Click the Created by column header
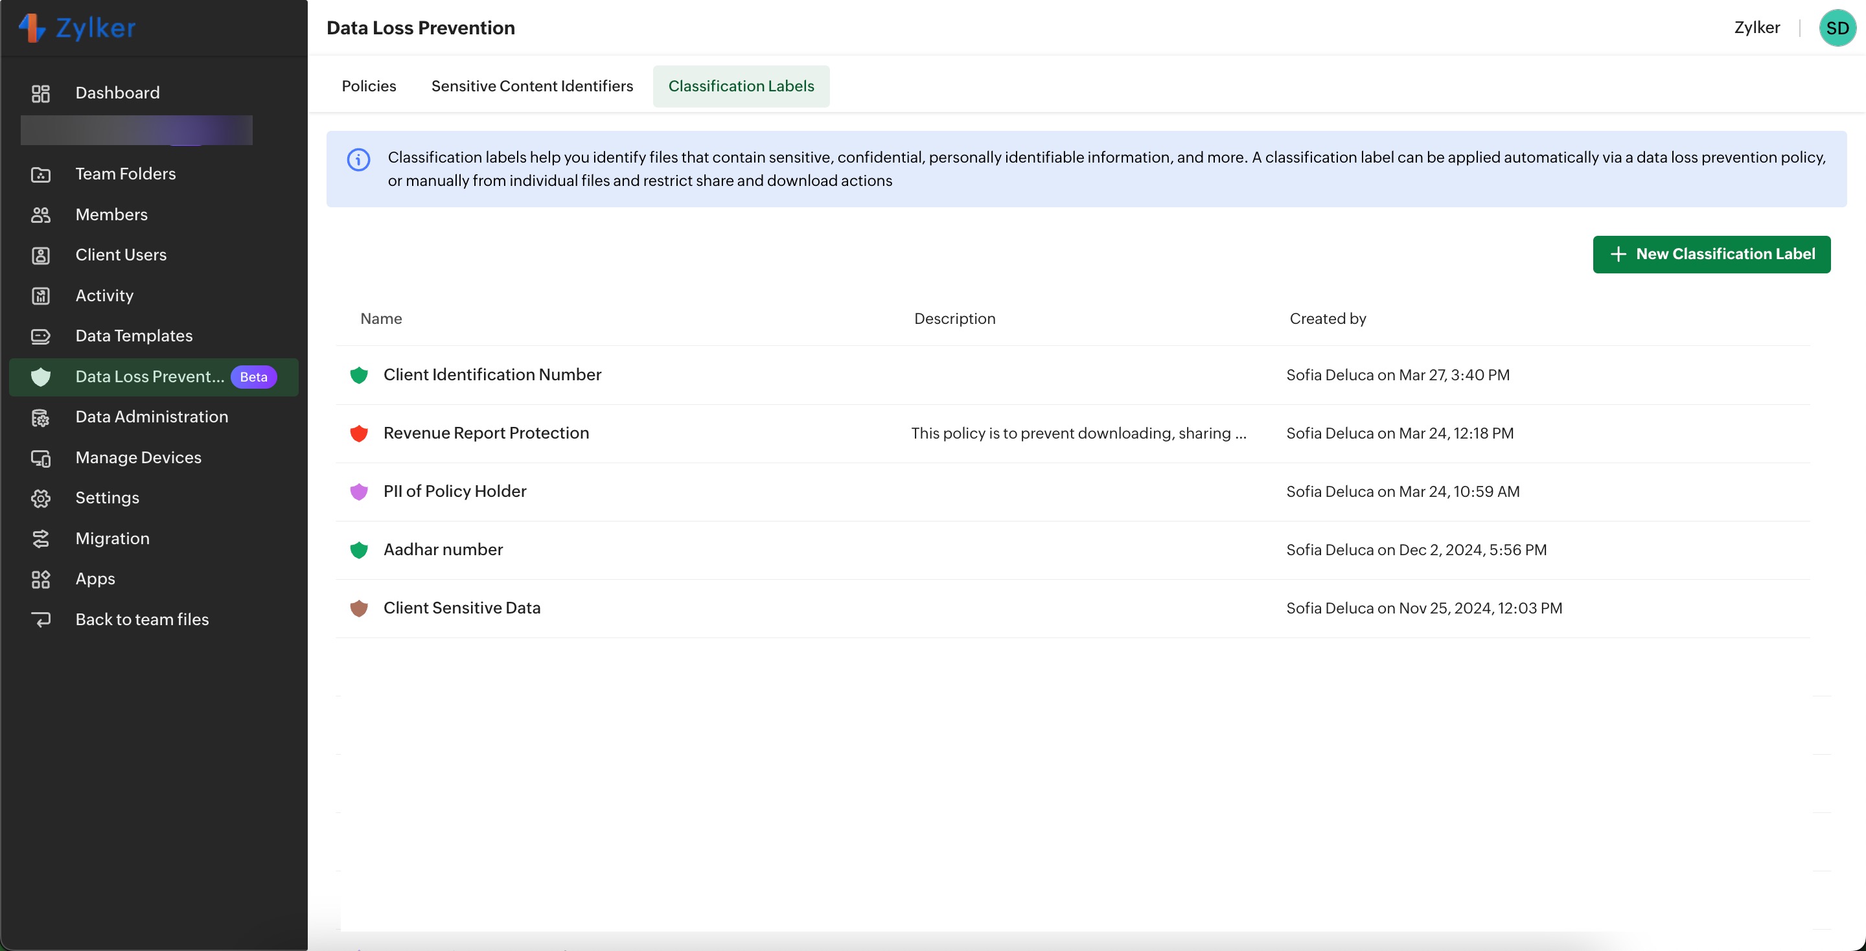This screenshot has height=951, width=1866. (1328, 319)
